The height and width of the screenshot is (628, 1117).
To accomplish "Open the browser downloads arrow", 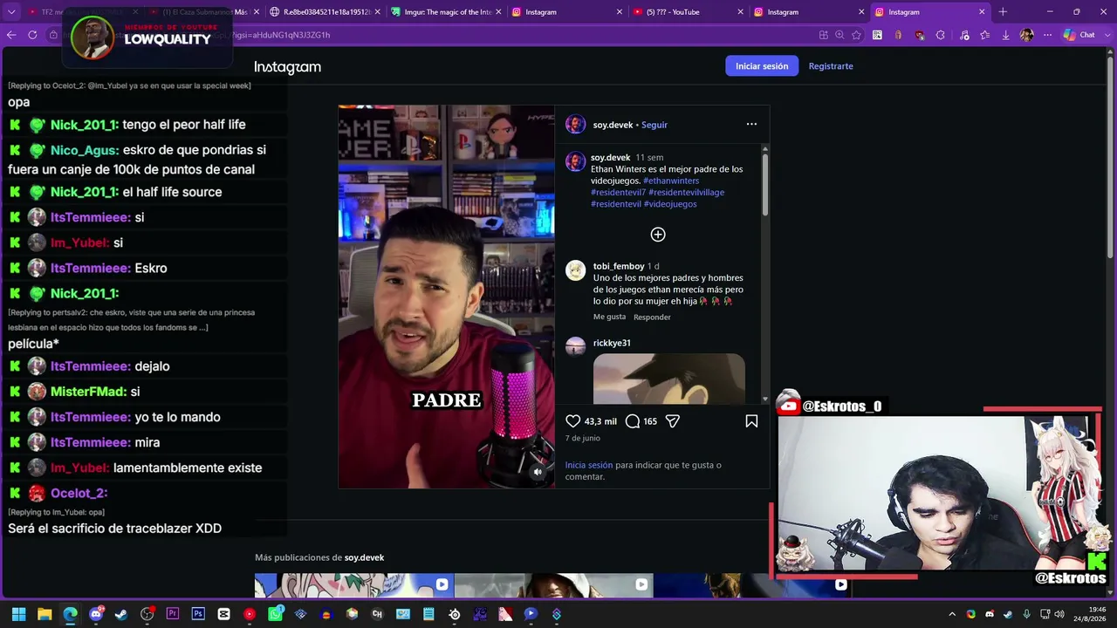I will pyautogui.click(x=1005, y=35).
